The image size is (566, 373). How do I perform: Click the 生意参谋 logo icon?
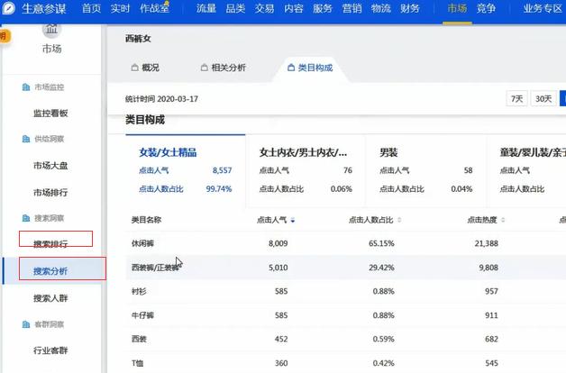pos(8,8)
